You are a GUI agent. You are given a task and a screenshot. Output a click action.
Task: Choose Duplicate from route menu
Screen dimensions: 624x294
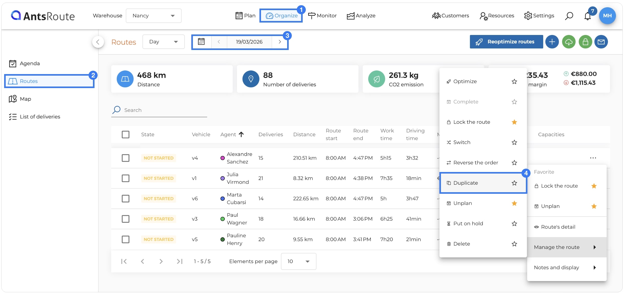(x=483, y=183)
